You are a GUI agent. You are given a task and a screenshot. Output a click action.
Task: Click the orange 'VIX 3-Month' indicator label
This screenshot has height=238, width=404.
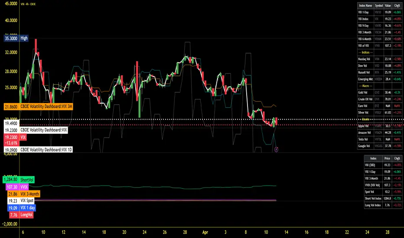point(29,194)
